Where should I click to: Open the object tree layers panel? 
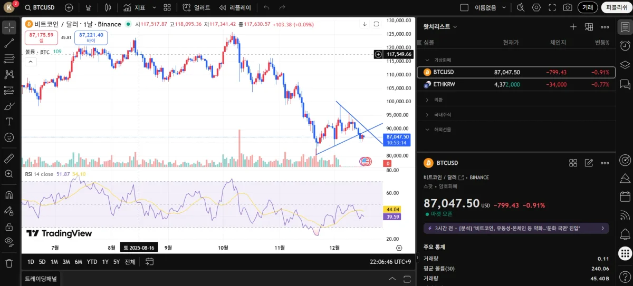click(625, 65)
